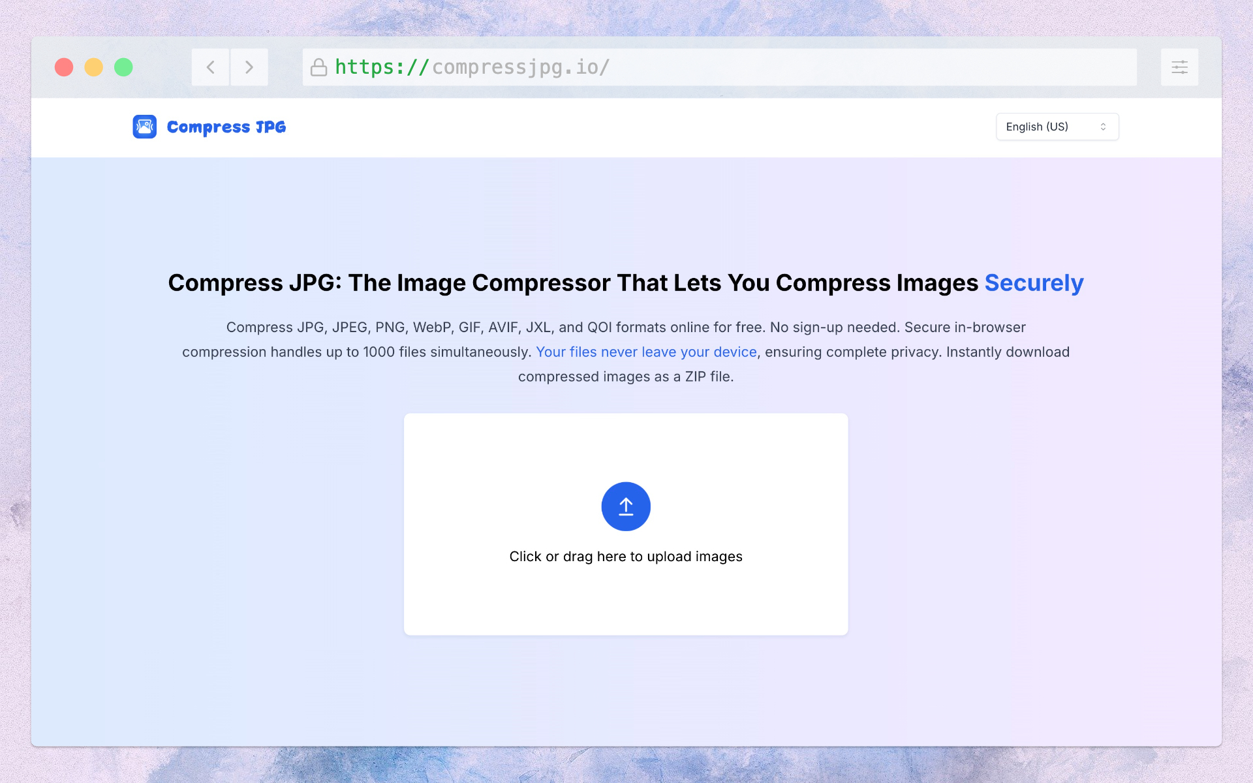Click the yellow minimize traffic light
The height and width of the screenshot is (783, 1253).
93,67
